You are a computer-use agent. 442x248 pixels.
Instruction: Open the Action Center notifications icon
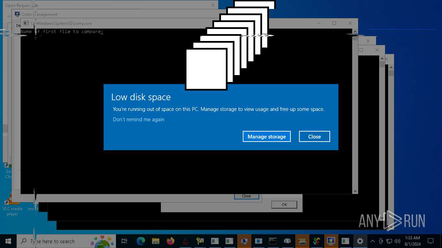431,241
